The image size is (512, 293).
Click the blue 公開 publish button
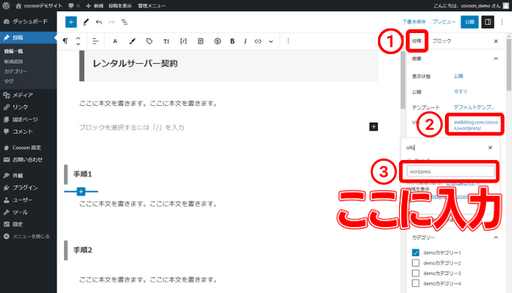point(470,22)
